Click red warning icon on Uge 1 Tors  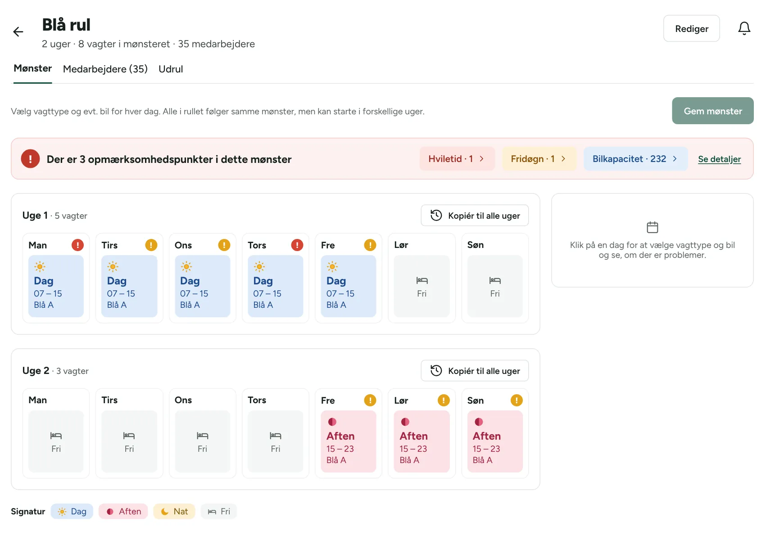tap(297, 245)
